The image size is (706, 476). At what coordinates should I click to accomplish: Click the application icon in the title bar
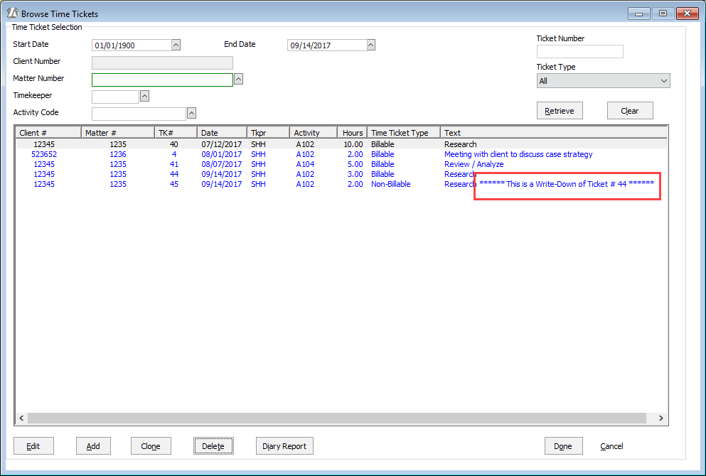pos(13,13)
